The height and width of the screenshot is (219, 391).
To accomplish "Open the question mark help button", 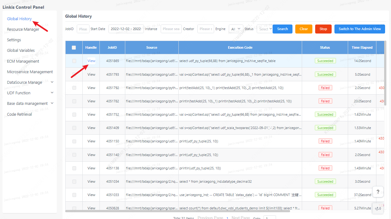I will click(378, 192).
